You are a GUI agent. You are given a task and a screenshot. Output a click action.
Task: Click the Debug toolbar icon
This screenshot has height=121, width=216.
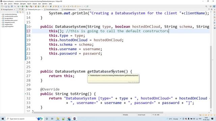(18, 6)
